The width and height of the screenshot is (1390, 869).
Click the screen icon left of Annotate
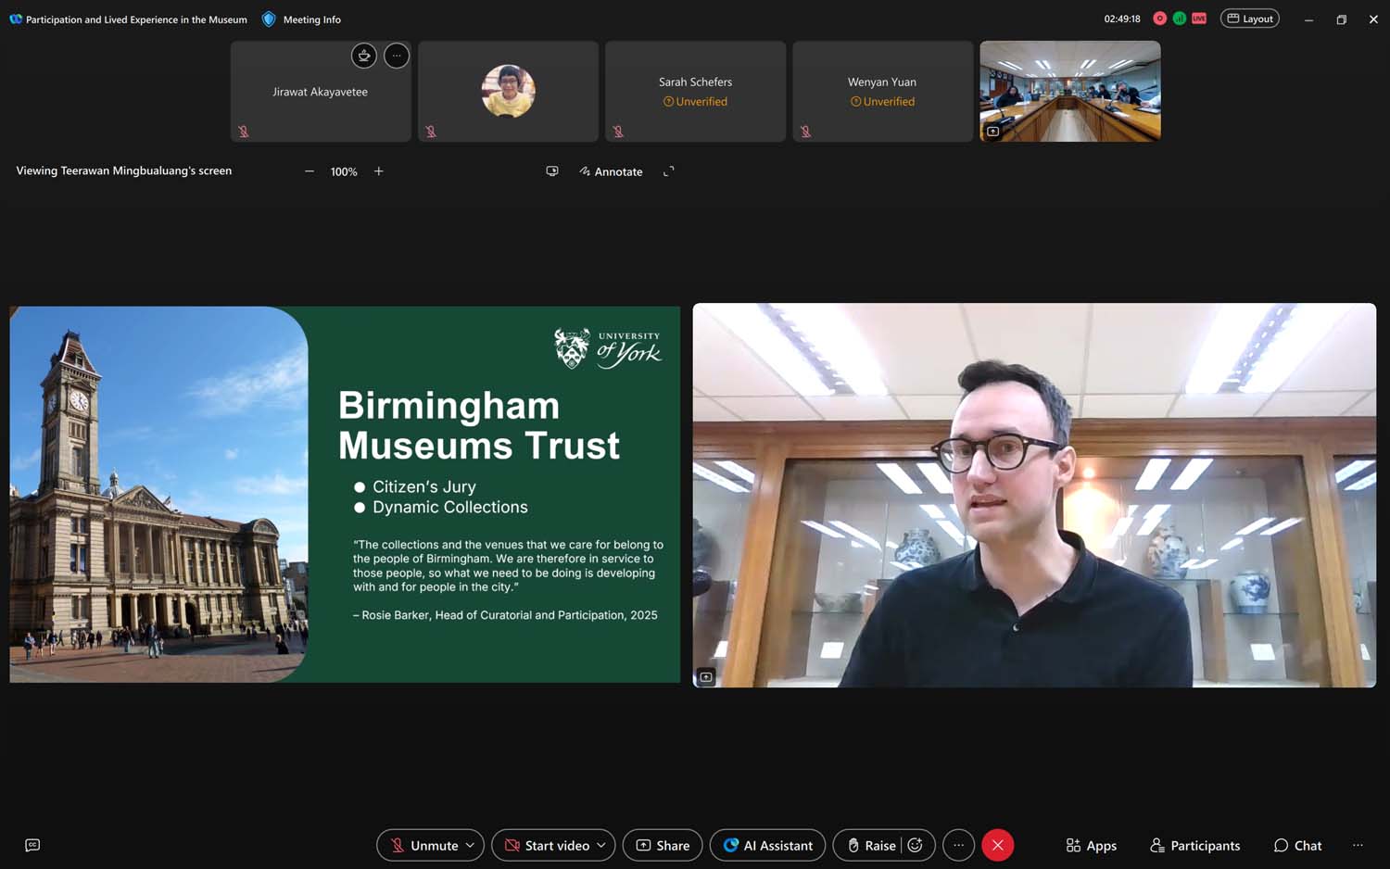click(x=552, y=171)
